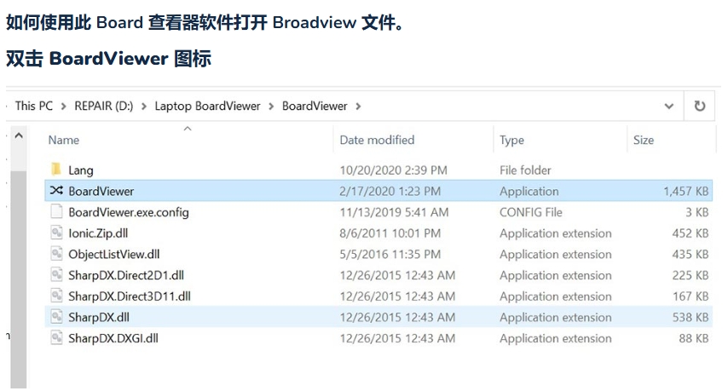This screenshot has height=391, width=728.
Task: Open the address bar history dropdown
Action: (x=669, y=106)
